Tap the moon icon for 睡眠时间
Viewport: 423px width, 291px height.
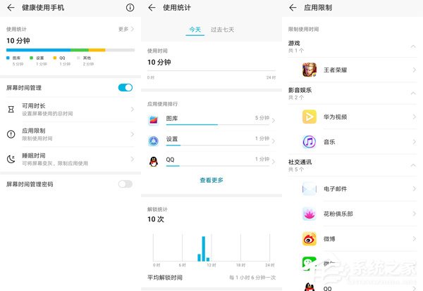click(11, 159)
